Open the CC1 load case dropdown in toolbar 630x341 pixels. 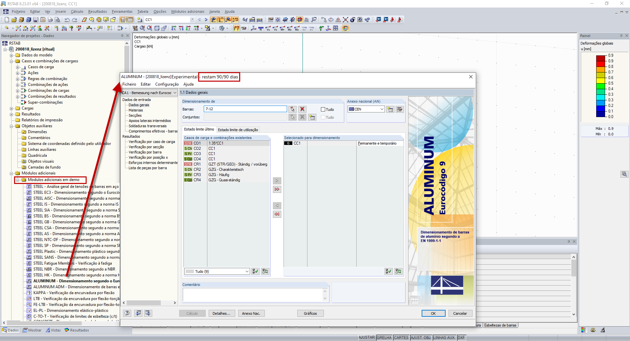click(192, 20)
